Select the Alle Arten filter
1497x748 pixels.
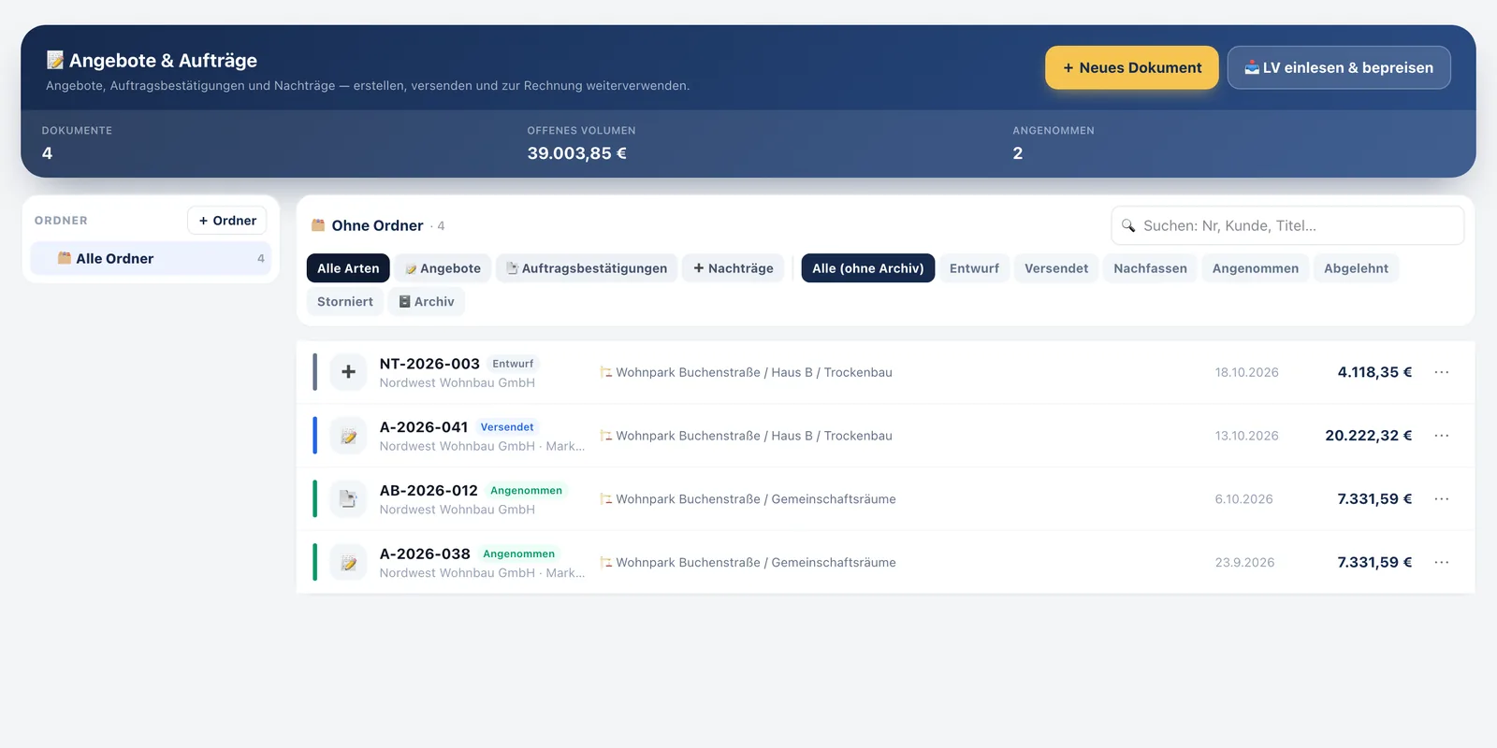click(x=348, y=268)
